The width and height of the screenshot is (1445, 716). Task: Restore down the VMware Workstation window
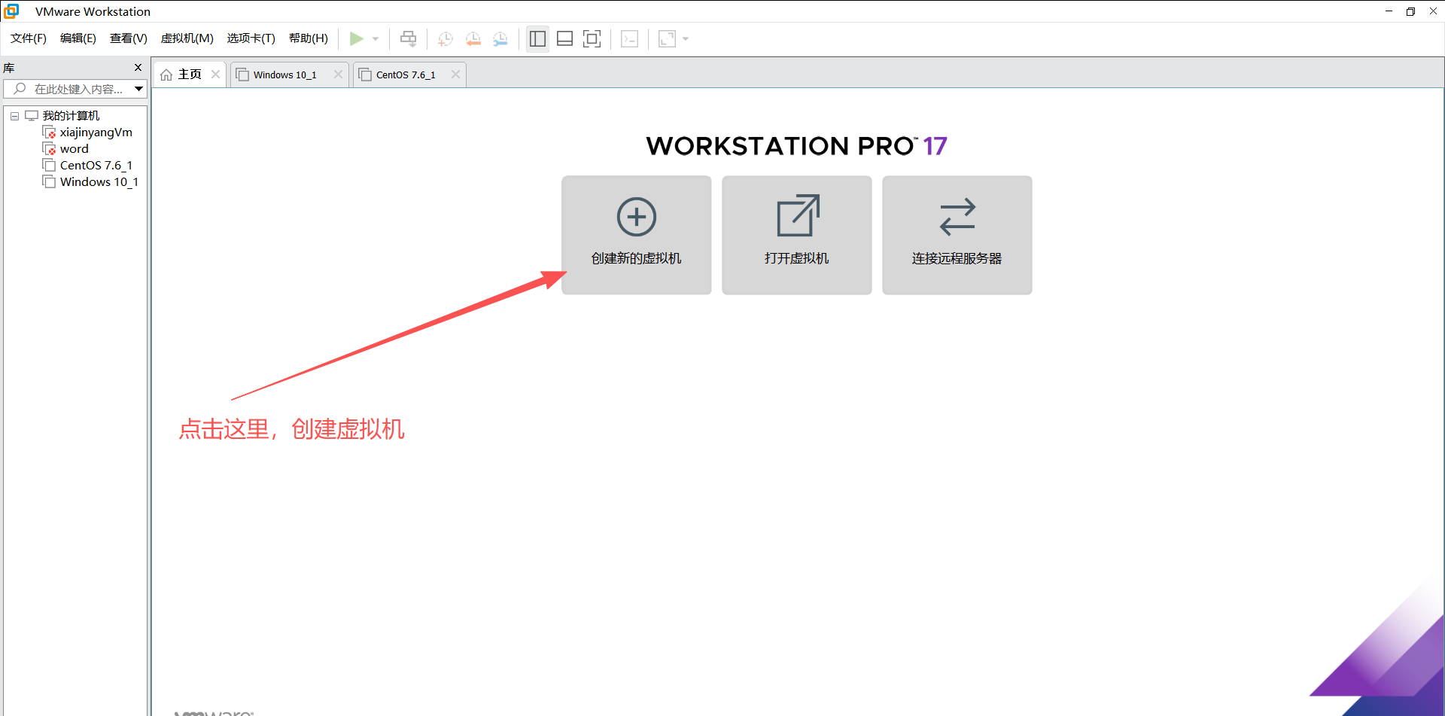[x=1410, y=11]
